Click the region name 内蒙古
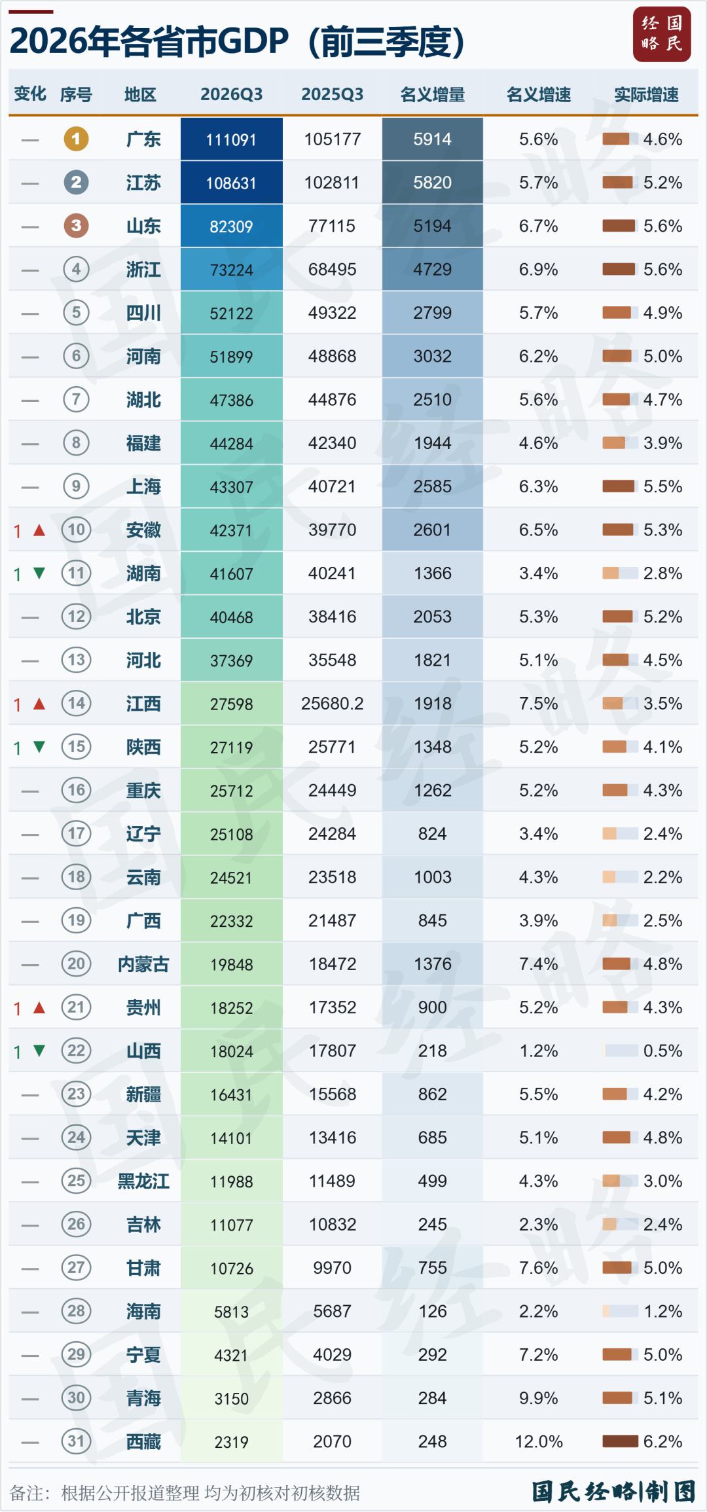 143,964
